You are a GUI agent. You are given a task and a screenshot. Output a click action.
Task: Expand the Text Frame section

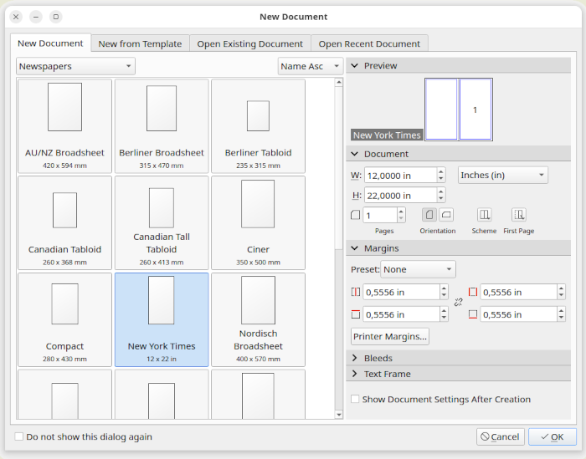coord(387,374)
